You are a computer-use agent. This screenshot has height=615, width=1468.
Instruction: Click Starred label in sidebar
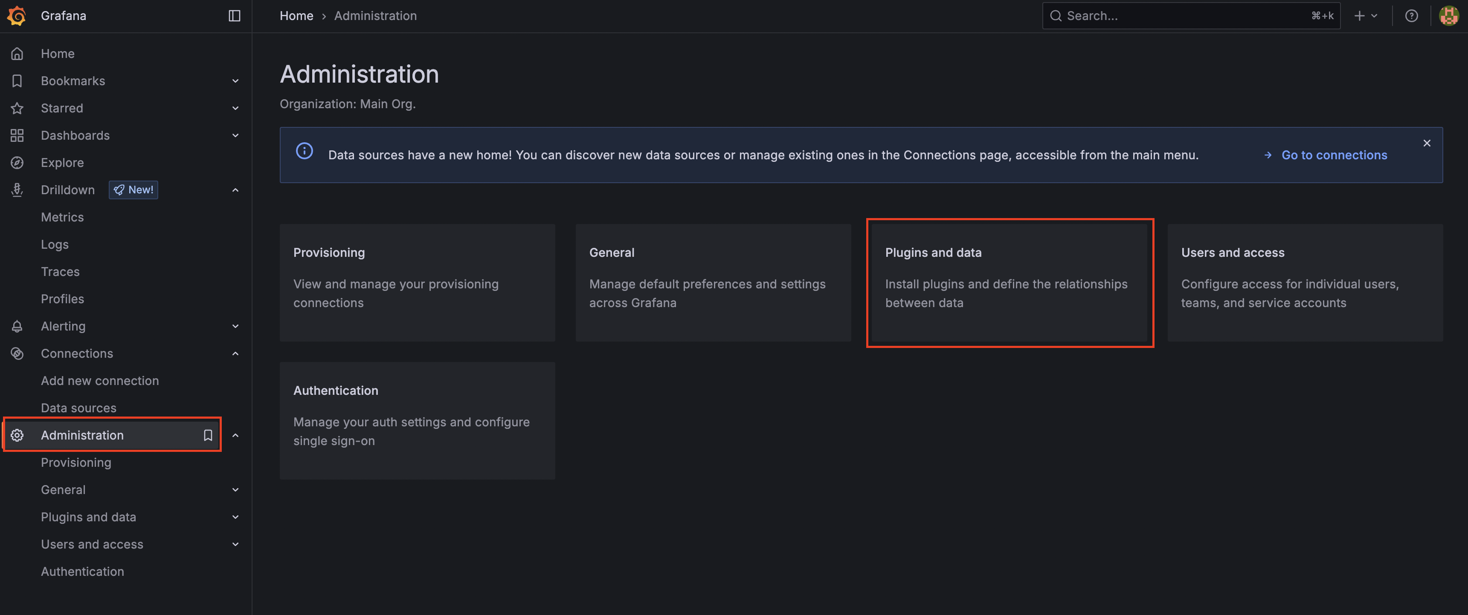[62, 108]
